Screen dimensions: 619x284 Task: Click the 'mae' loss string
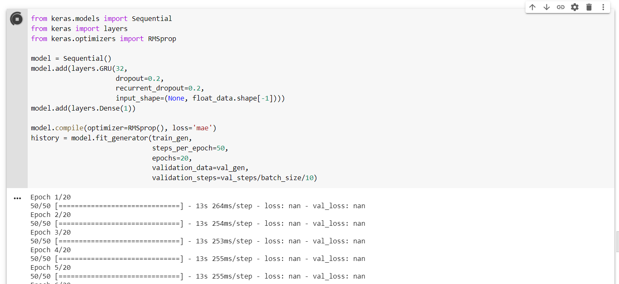[203, 128]
